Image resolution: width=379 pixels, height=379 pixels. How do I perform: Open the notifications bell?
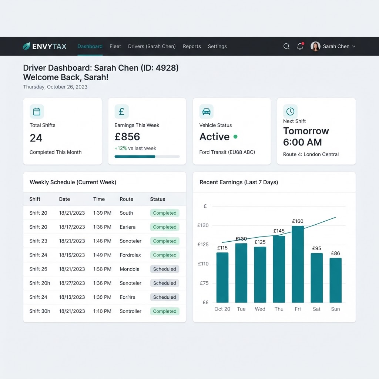300,46
